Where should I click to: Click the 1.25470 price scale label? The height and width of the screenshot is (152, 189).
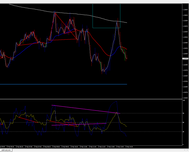pyautogui.click(x=185, y=48)
